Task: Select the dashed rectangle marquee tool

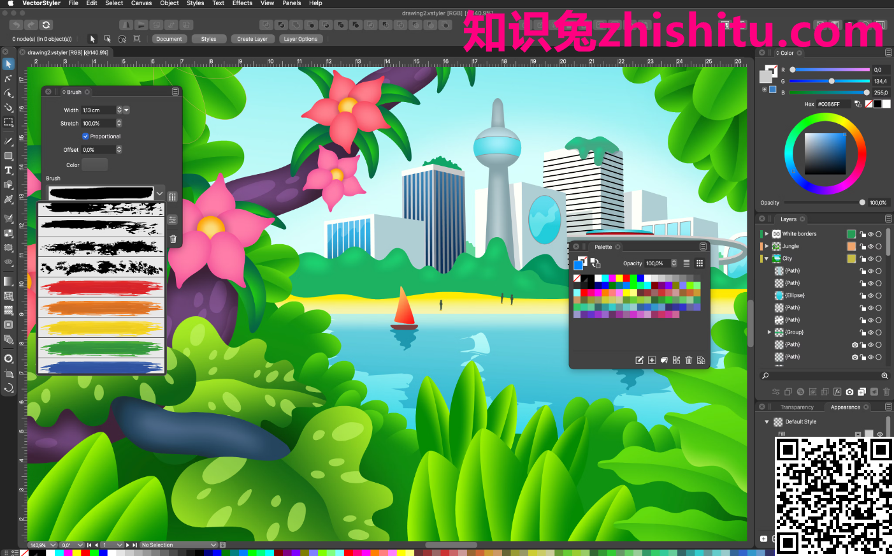Action: point(8,122)
